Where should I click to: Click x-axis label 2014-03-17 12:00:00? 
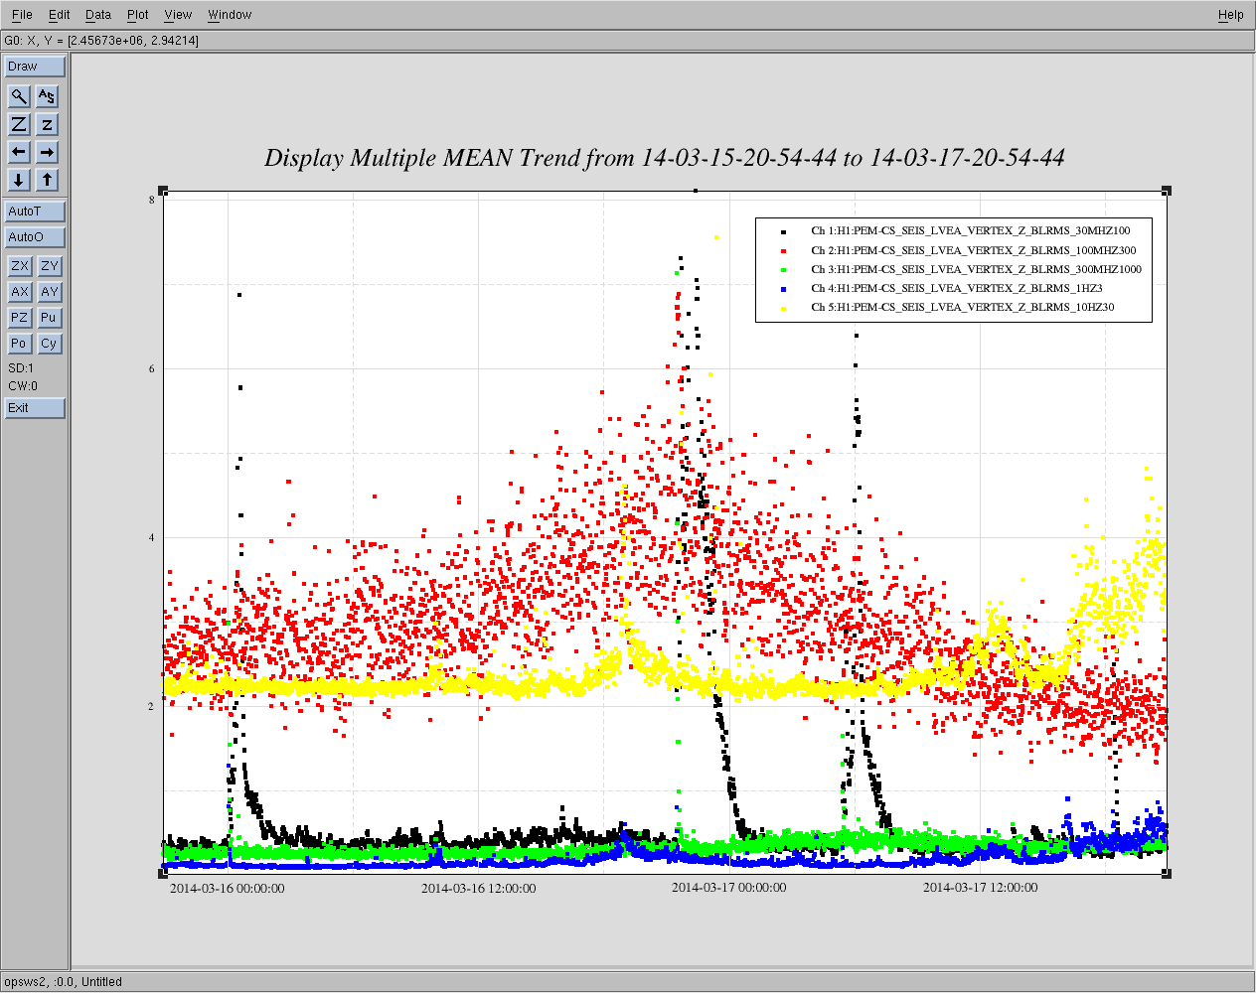click(x=980, y=888)
